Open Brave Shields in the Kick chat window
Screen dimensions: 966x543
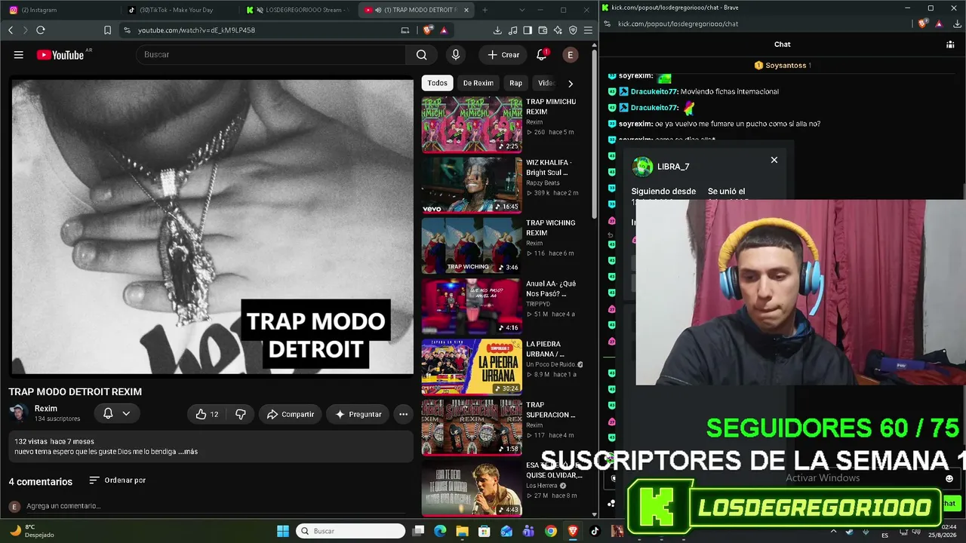pos(923,23)
